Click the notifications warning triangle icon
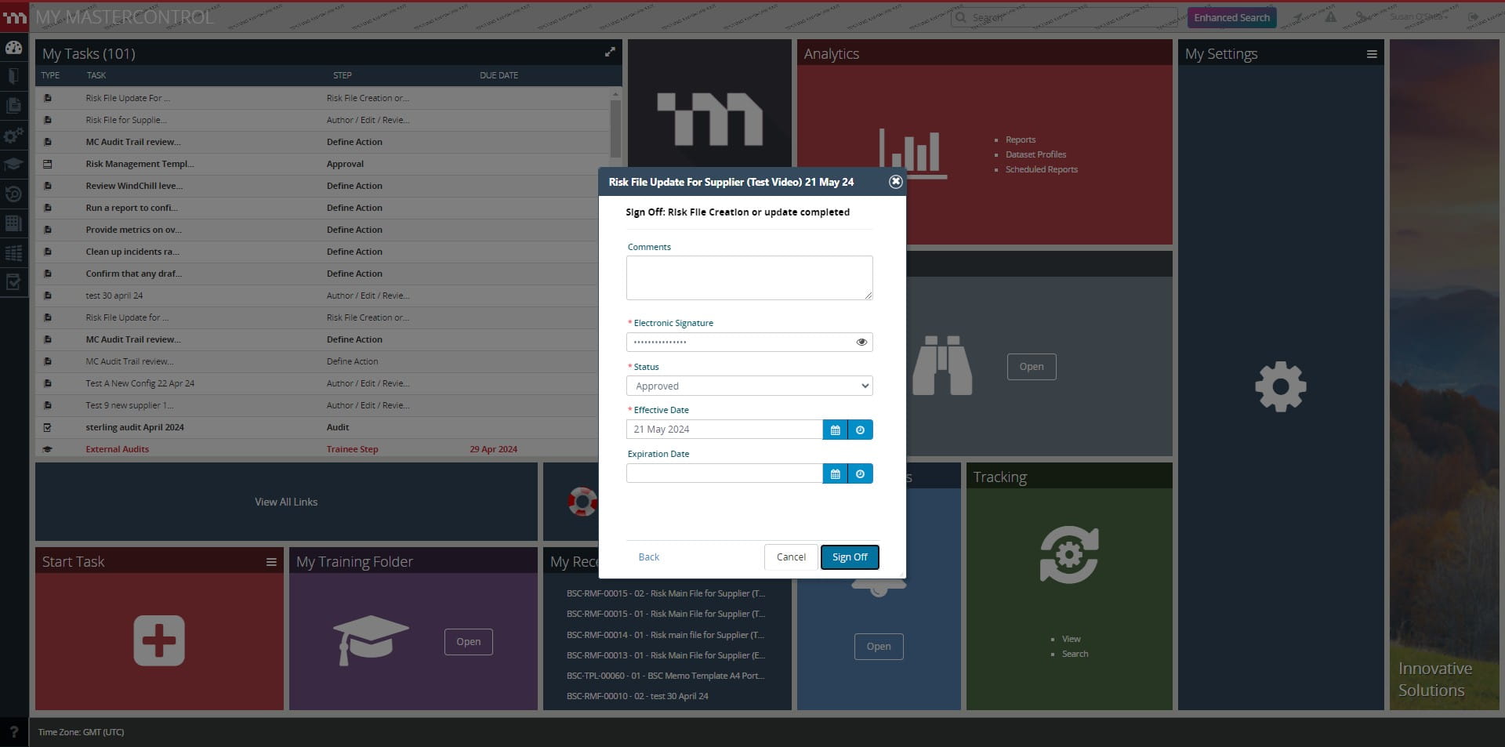Image resolution: width=1505 pixels, height=747 pixels. (x=1330, y=16)
